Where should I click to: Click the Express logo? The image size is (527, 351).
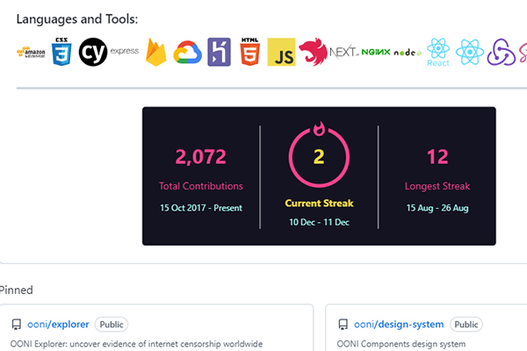pyautogui.click(x=125, y=52)
